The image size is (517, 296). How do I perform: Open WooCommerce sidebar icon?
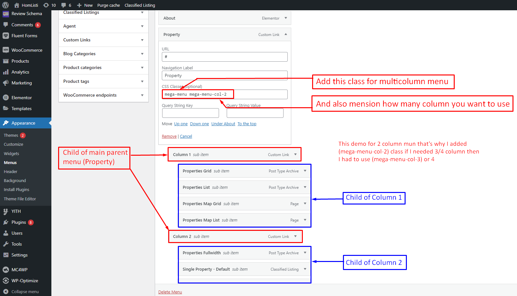pos(6,50)
